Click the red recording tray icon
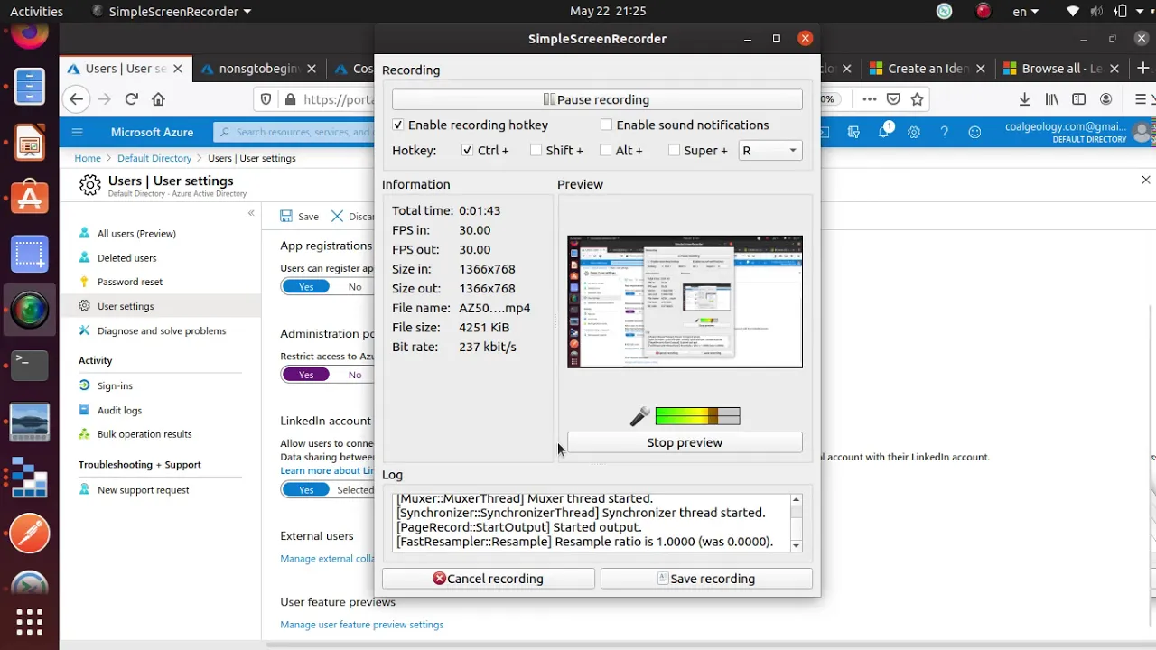 point(984,12)
